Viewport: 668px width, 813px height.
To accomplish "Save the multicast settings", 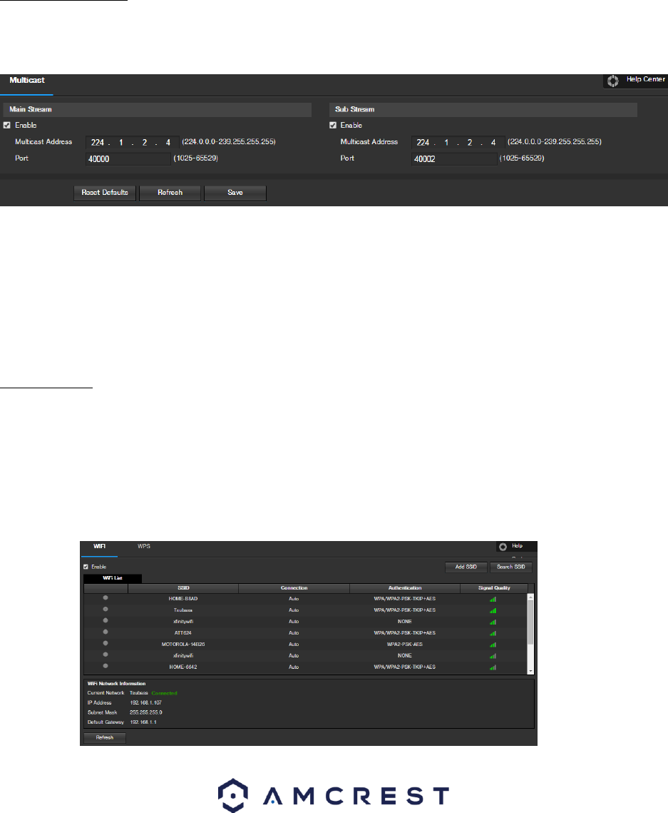I will pos(235,193).
